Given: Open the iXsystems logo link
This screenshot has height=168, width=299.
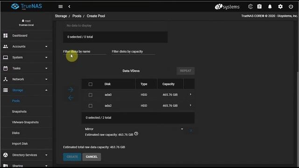Looking at the screenshot, I should click(x=227, y=7).
